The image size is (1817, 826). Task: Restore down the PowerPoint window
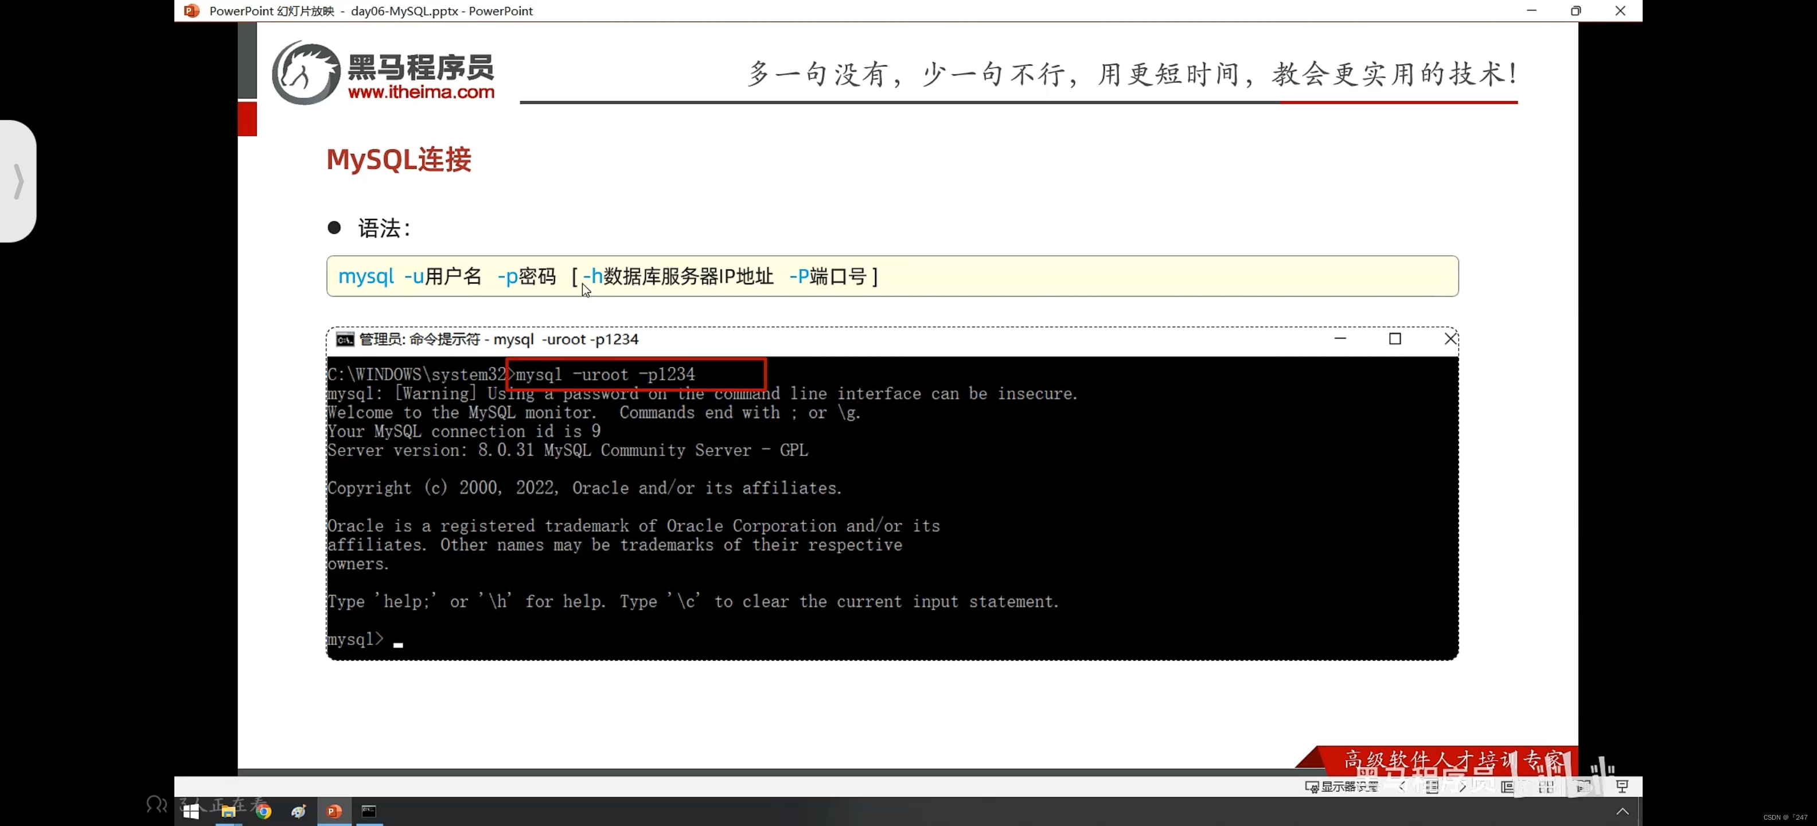1576,10
